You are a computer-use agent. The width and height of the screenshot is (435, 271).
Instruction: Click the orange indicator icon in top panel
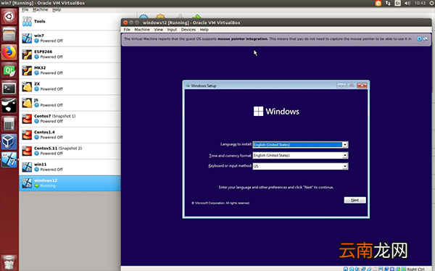[x=378, y=3]
